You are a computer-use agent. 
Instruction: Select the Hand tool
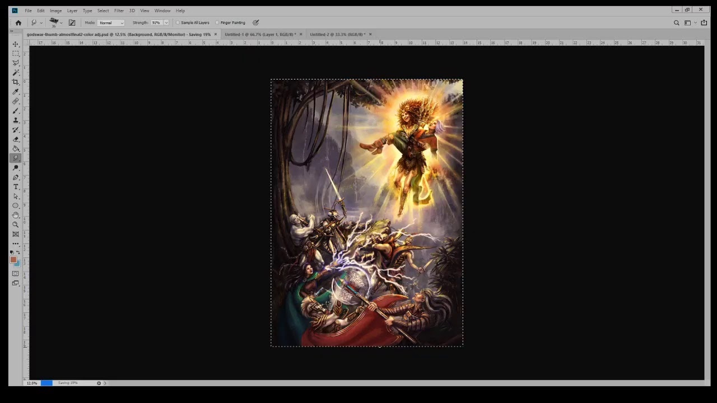click(x=16, y=215)
